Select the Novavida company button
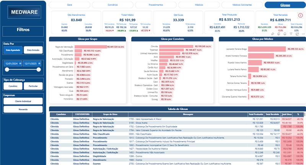This screenshot has width=306, height=165. click(23, 109)
